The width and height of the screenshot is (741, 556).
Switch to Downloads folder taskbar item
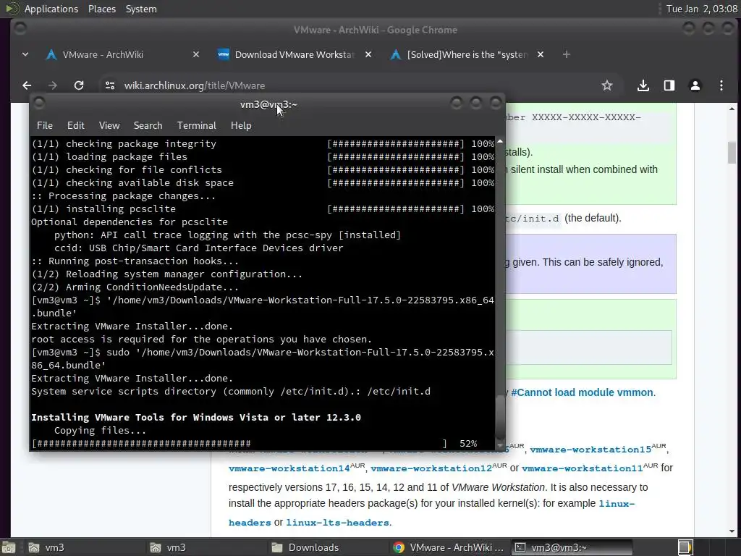click(327, 547)
